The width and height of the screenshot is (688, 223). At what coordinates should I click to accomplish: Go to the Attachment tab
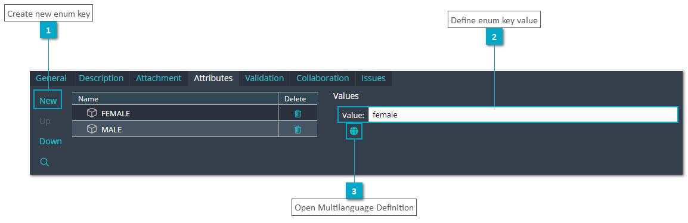coord(159,78)
